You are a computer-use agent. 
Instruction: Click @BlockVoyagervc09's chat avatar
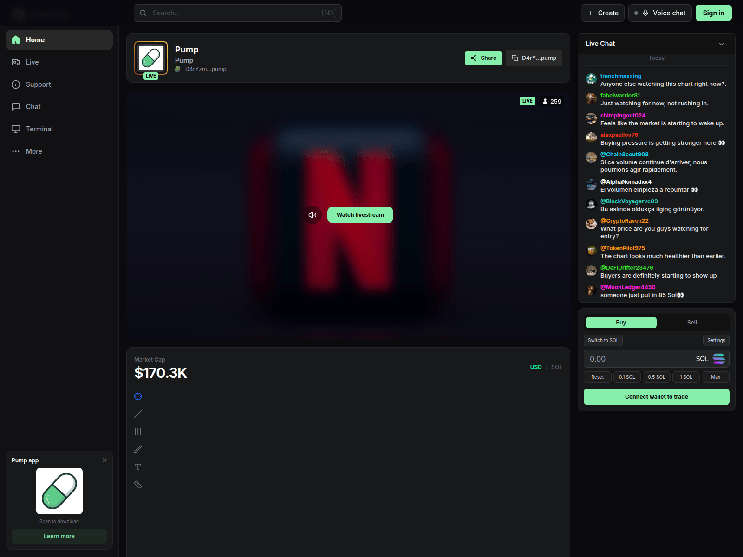tap(591, 204)
